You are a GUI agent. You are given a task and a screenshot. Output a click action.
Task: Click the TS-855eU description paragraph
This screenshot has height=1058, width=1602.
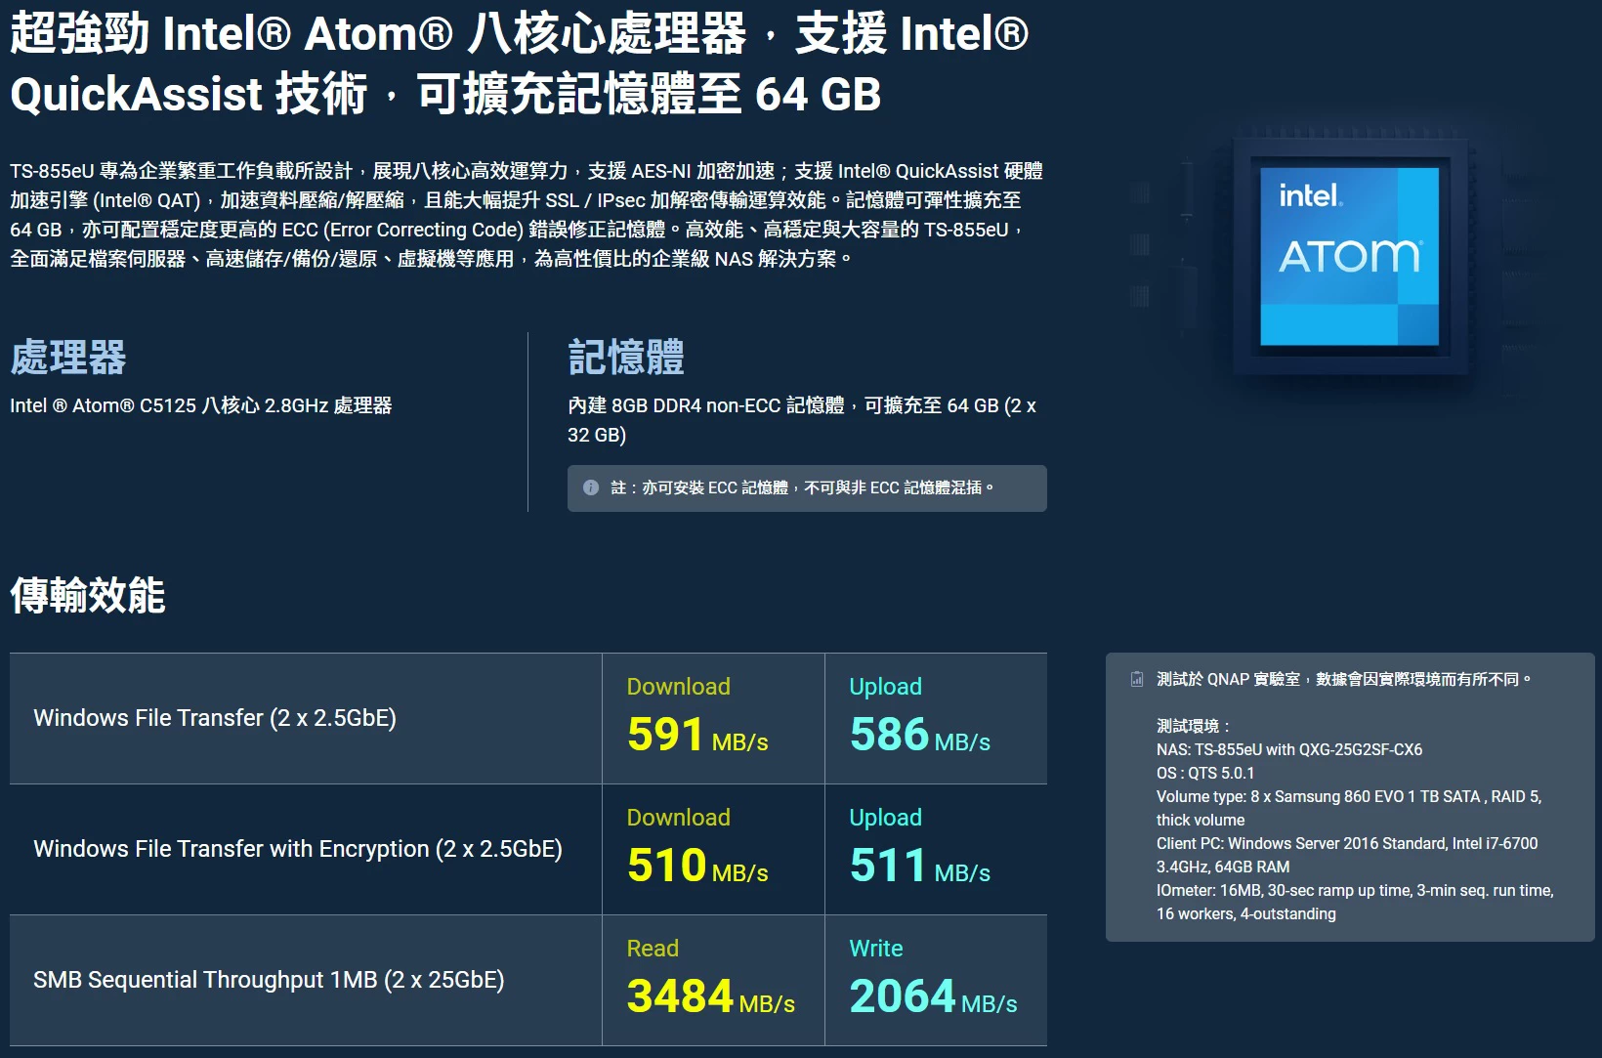(527, 215)
